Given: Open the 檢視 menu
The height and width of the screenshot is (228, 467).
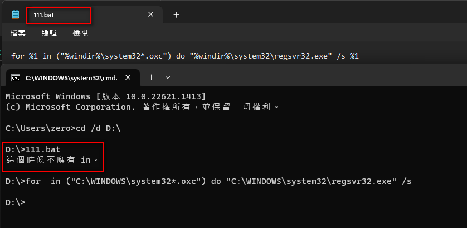Looking at the screenshot, I should click(80, 33).
